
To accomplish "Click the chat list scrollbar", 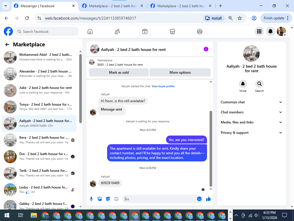I will click(x=80, y=88).
